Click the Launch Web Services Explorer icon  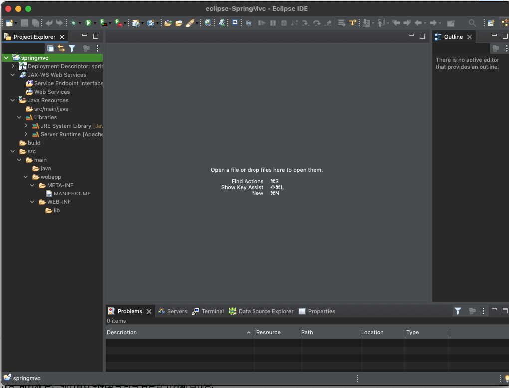(222, 23)
